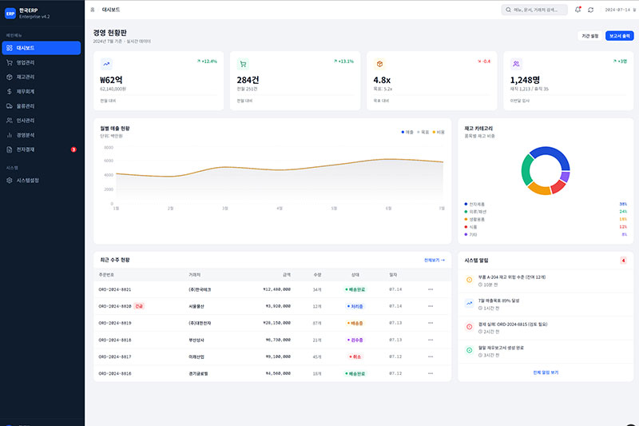Click the dollar sign icon in sidebar
This screenshot has width=639, height=426.
10,91
